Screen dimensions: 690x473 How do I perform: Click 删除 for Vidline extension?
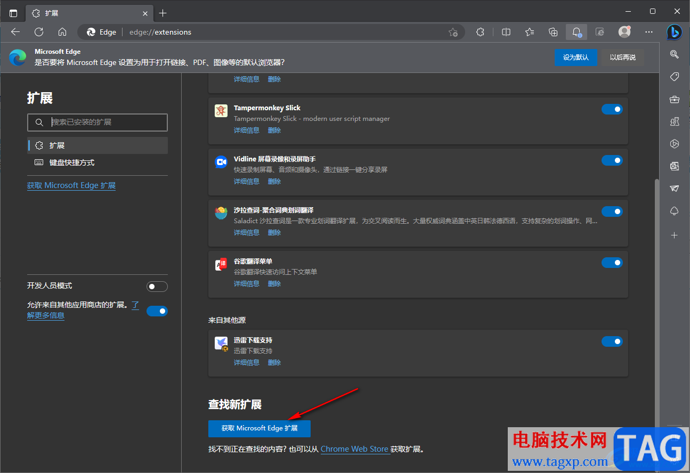tap(274, 181)
